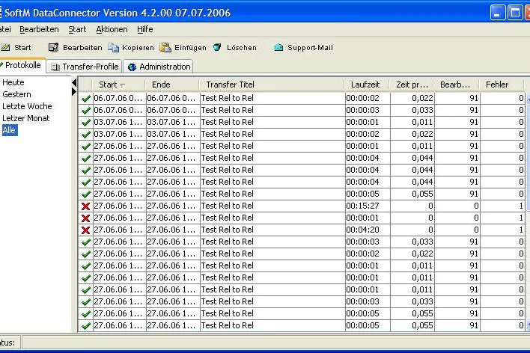Click the Laufzeit cell 00:04:20

[x=368, y=230]
